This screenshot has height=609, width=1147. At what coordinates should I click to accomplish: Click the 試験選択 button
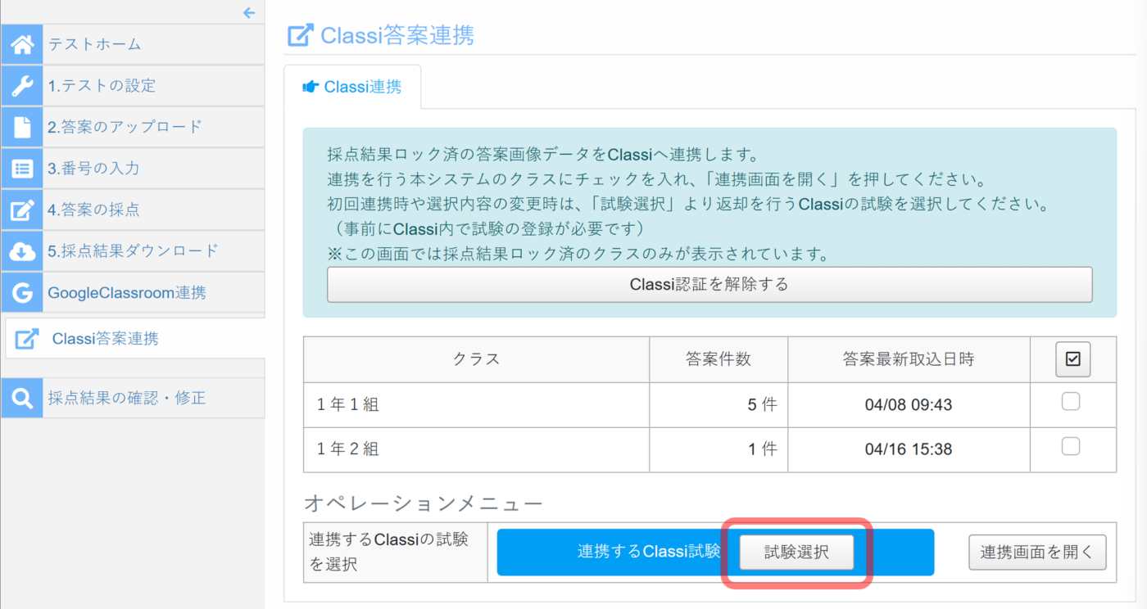click(x=796, y=553)
